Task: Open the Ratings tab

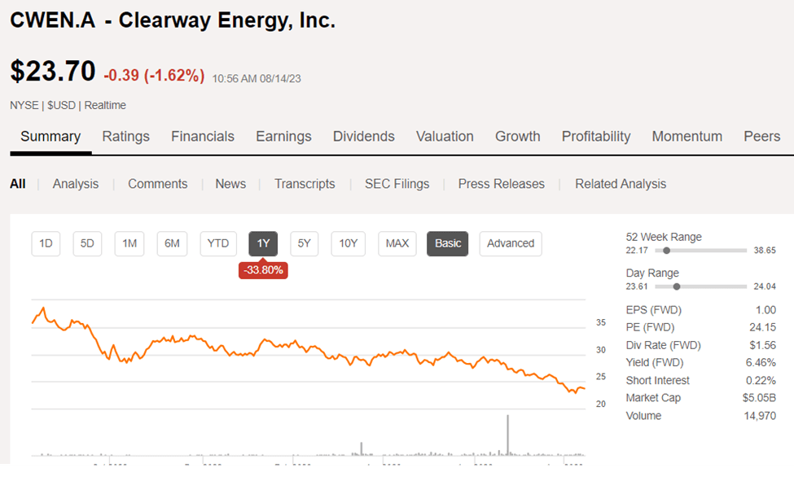Action: click(x=125, y=137)
